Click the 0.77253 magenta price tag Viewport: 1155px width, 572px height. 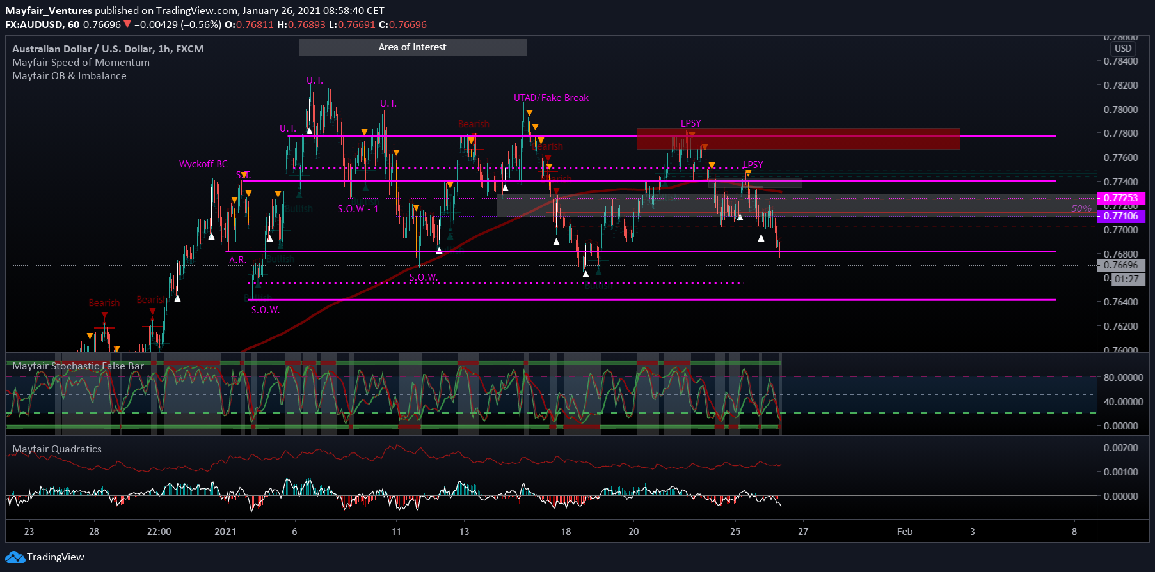[1121, 198]
